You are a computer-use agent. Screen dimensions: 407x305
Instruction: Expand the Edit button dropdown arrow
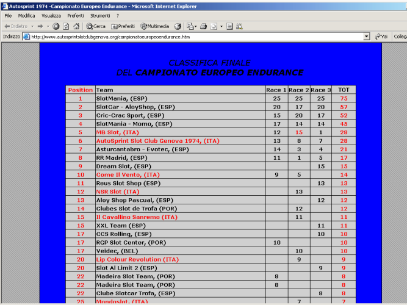point(222,26)
